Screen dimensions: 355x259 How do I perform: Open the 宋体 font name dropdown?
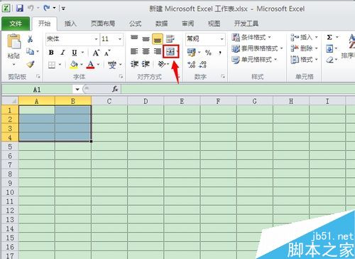[x=96, y=39]
